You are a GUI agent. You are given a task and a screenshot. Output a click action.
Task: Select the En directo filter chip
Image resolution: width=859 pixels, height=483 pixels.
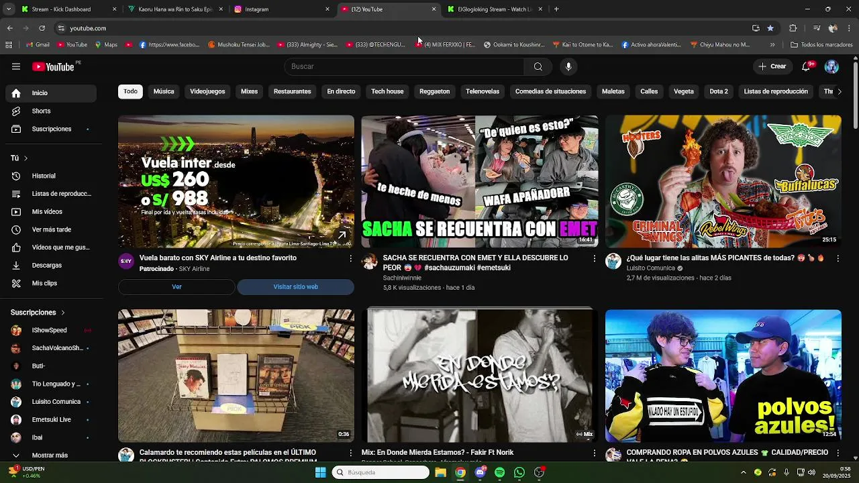click(x=341, y=91)
